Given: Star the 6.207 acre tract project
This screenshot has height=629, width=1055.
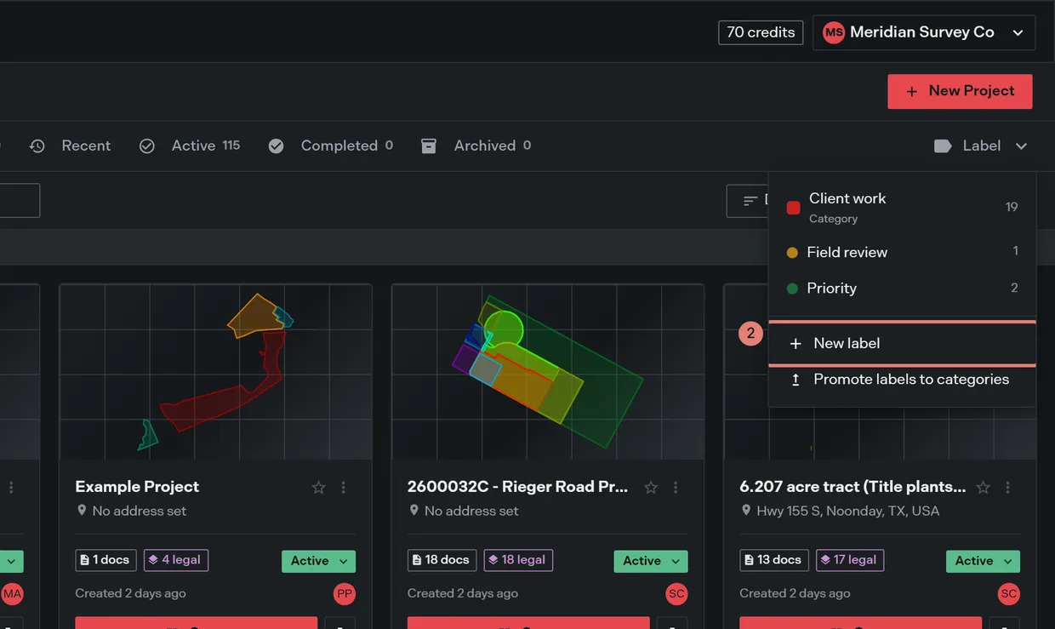Looking at the screenshot, I should (x=984, y=488).
